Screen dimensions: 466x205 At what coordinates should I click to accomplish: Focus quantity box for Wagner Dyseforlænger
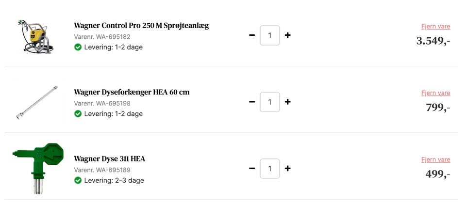pos(270,102)
